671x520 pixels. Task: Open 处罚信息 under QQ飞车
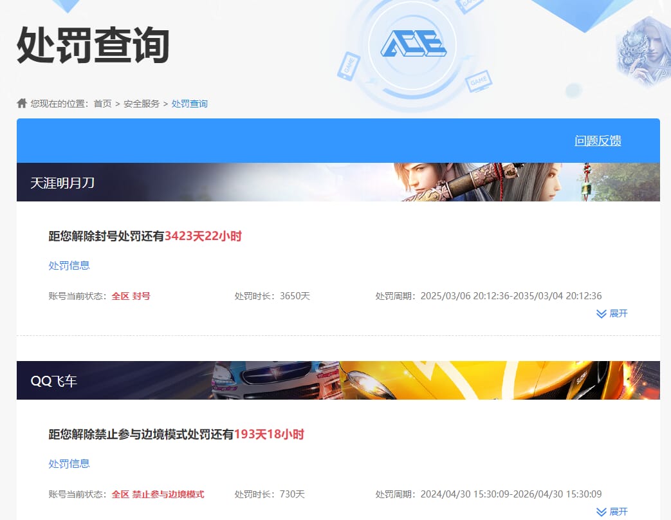tap(69, 464)
